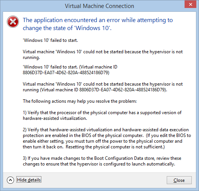The height and width of the screenshot is (191, 199).
Task: Collapse details using the circular chevron icon
Action: [10, 180]
